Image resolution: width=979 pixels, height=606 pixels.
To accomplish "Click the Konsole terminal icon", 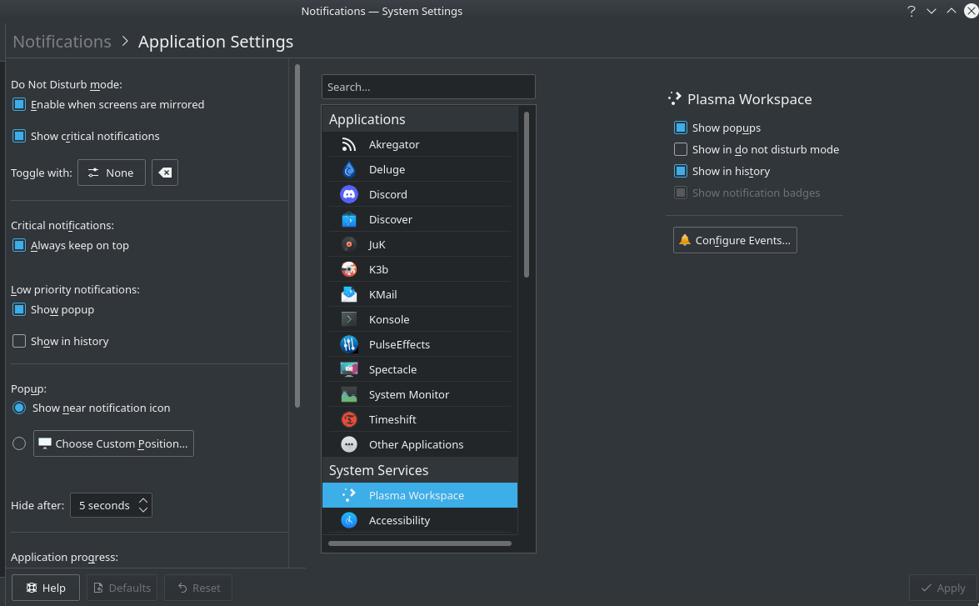I will (349, 319).
